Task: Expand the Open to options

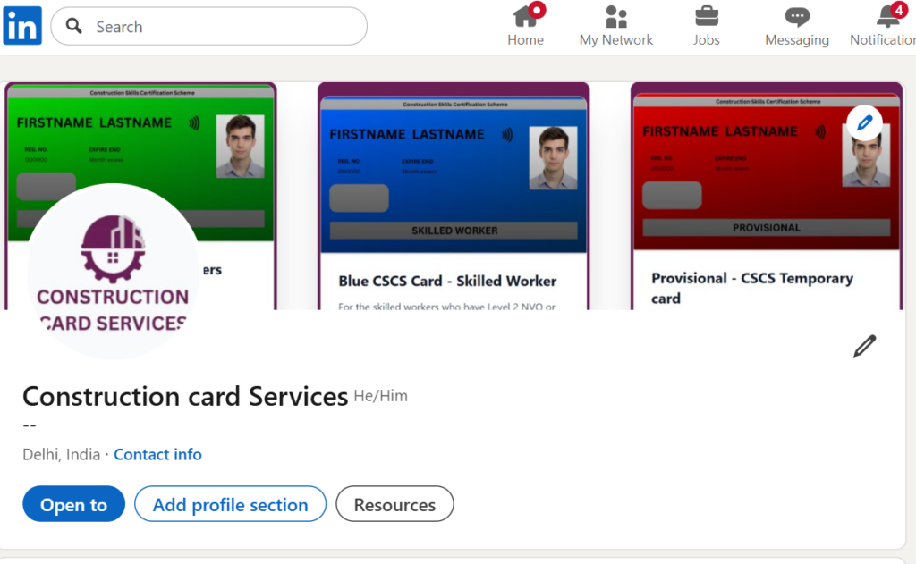Action: point(73,504)
